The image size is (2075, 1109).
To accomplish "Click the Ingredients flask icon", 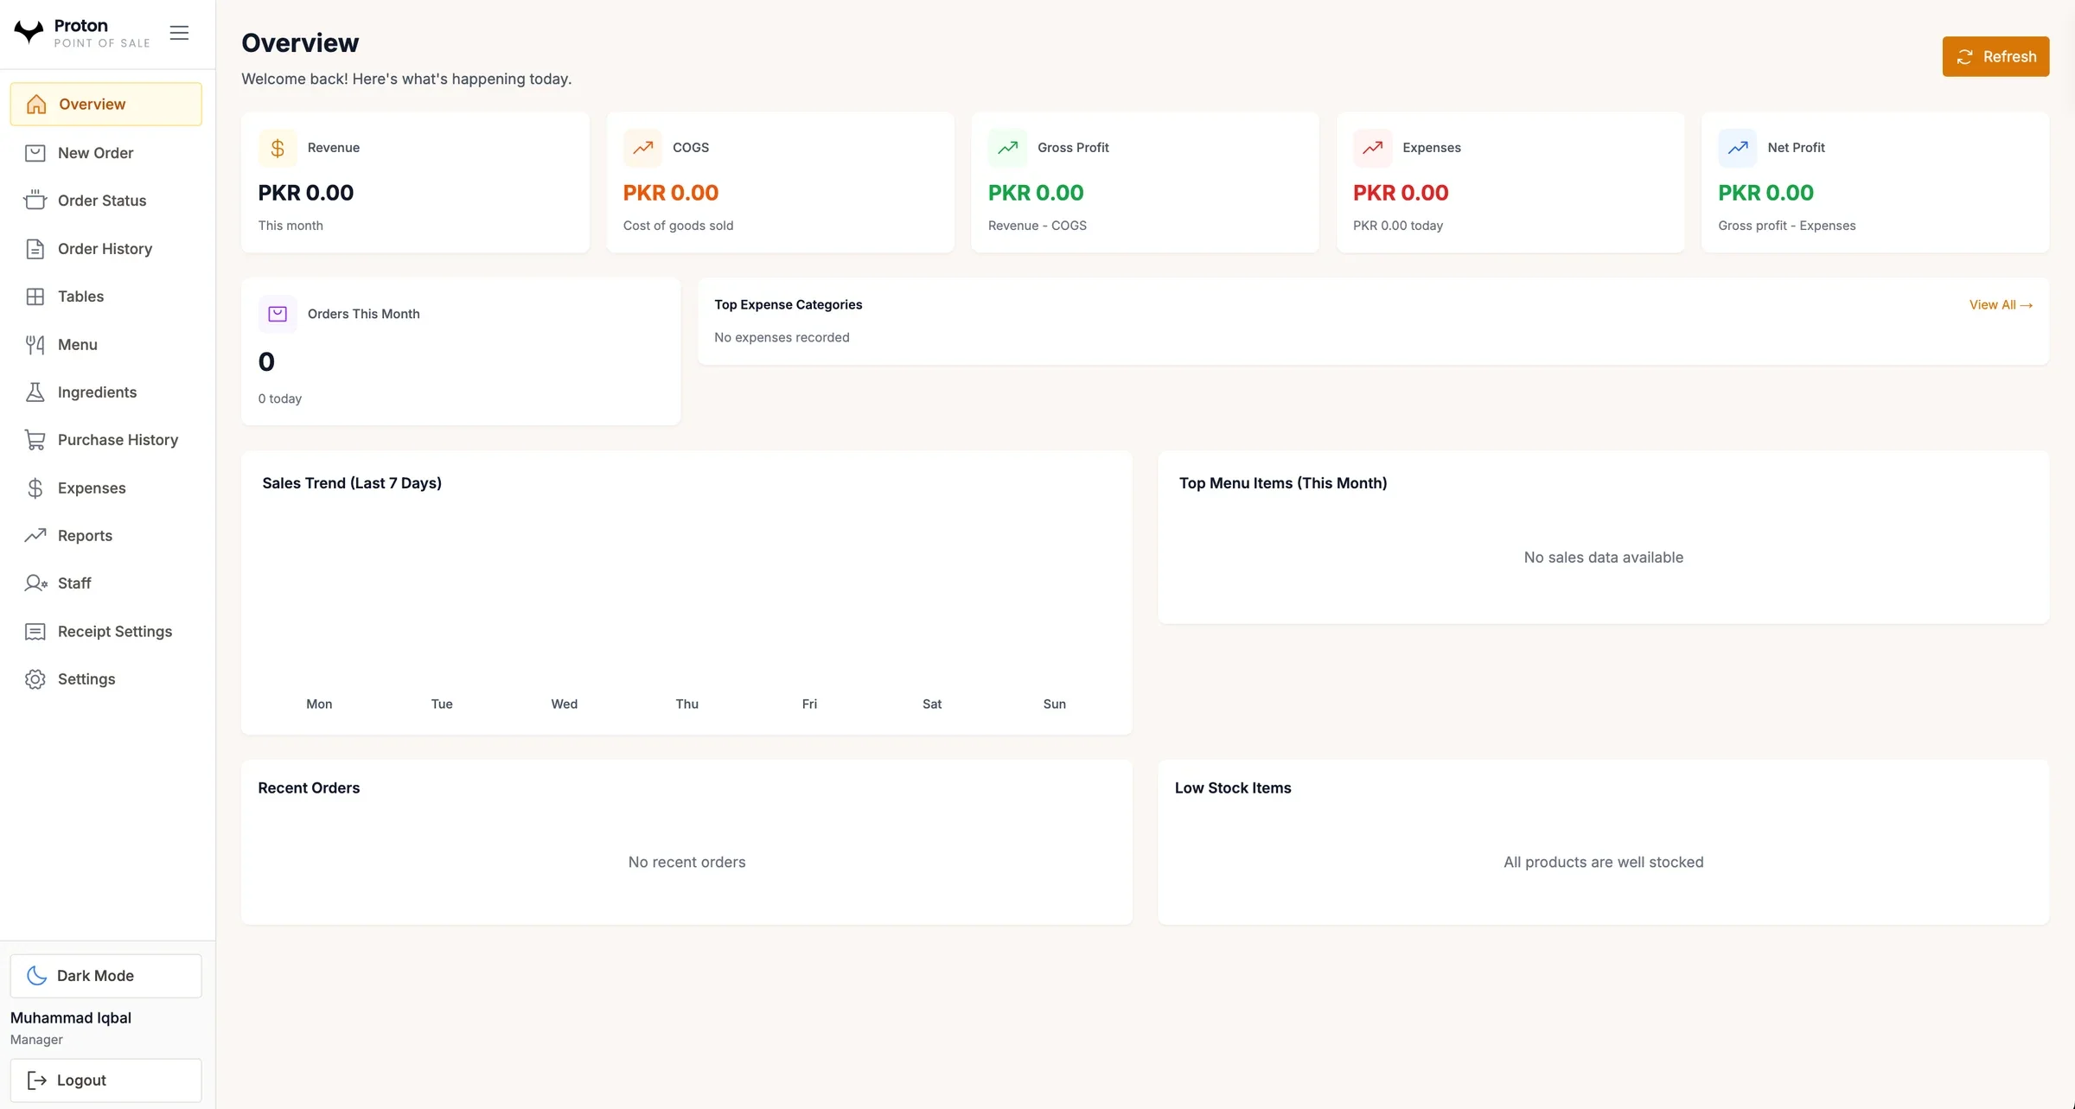I will (x=35, y=392).
